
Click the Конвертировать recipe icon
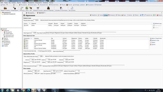click(x=15, y=9)
